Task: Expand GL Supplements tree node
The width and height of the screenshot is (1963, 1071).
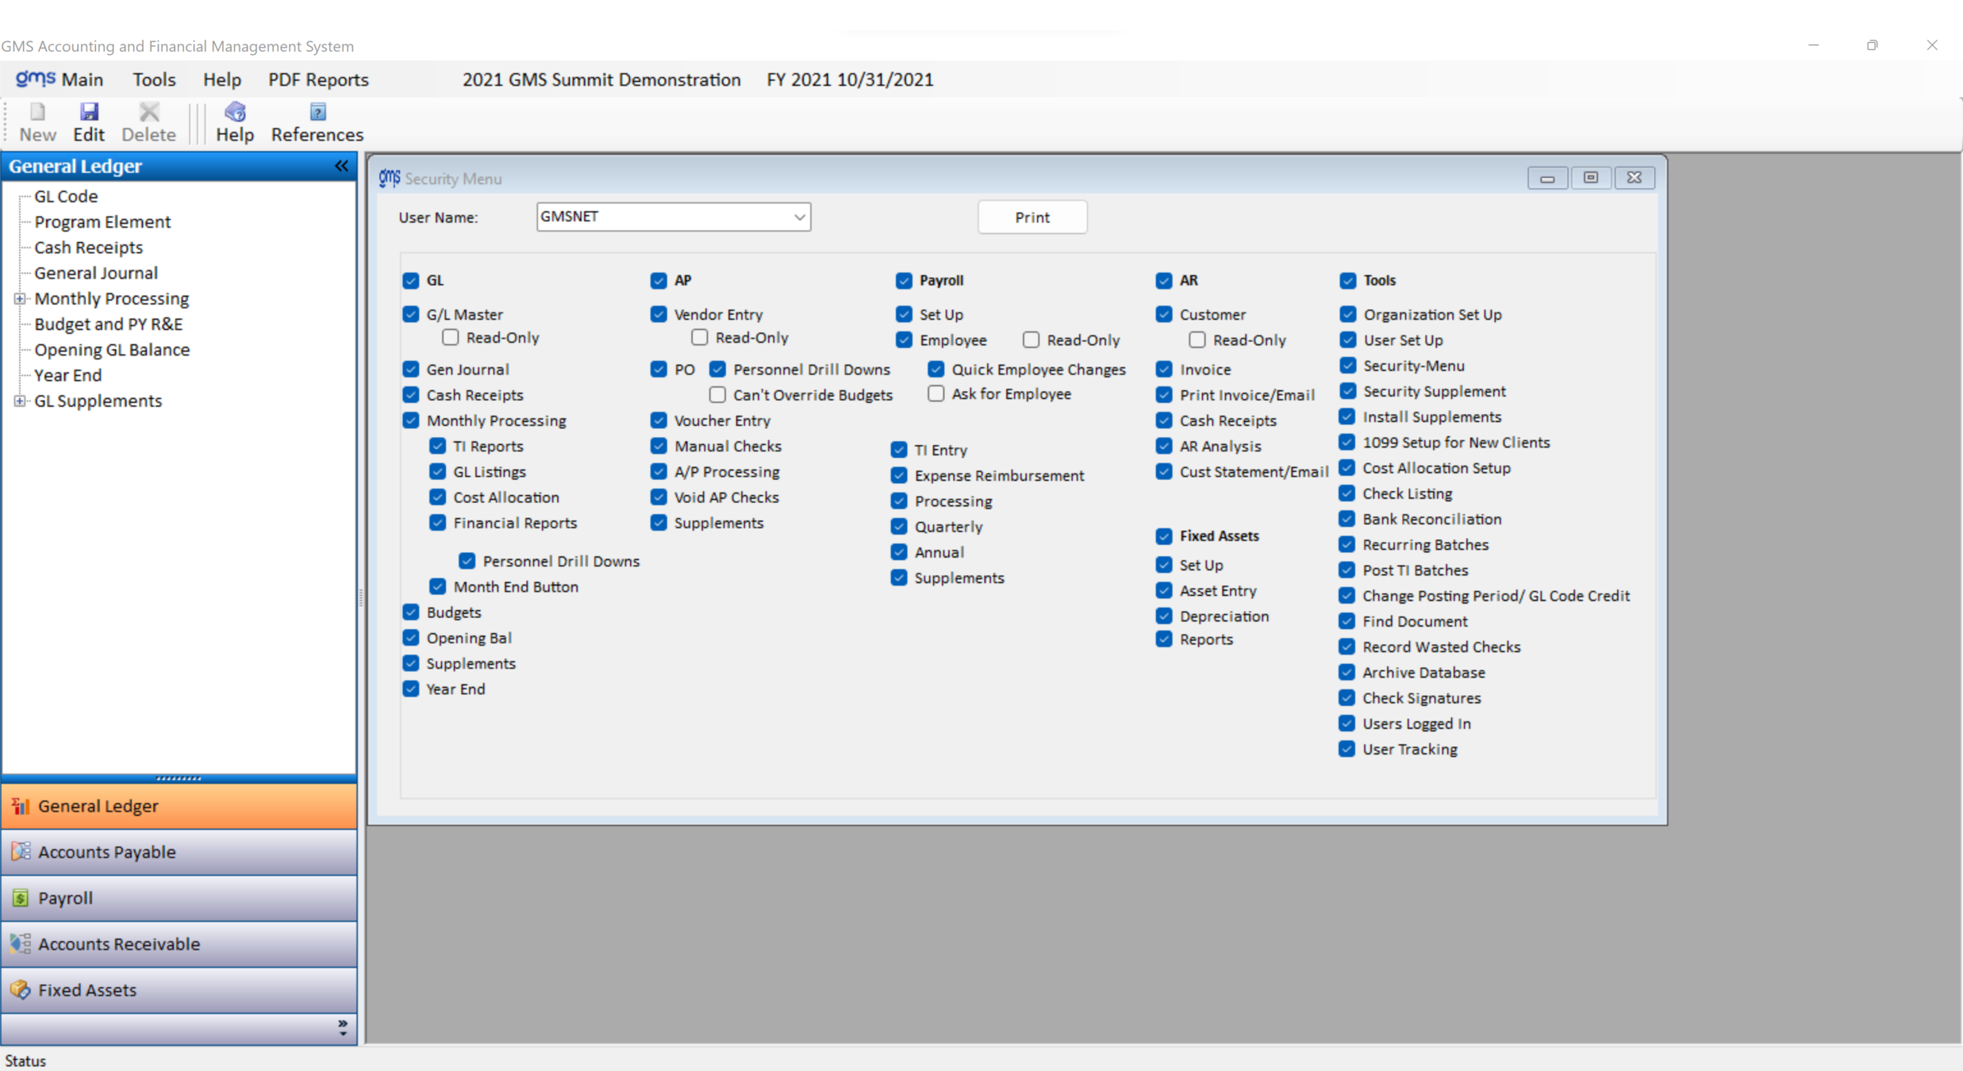Action: (x=20, y=401)
